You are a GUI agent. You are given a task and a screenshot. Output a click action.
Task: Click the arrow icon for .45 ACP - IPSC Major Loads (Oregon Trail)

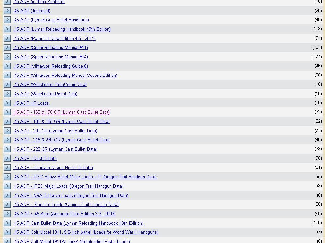[7, 186]
